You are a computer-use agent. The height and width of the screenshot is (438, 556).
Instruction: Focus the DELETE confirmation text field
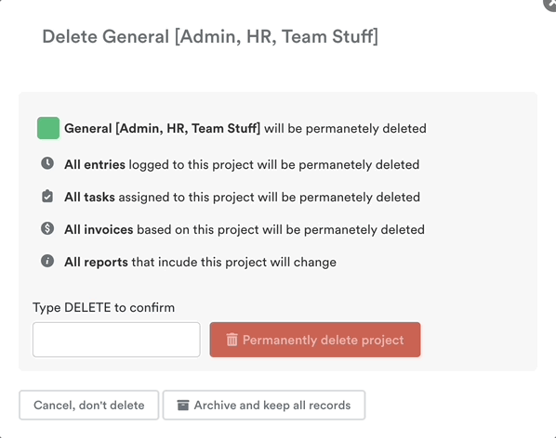(116, 340)
